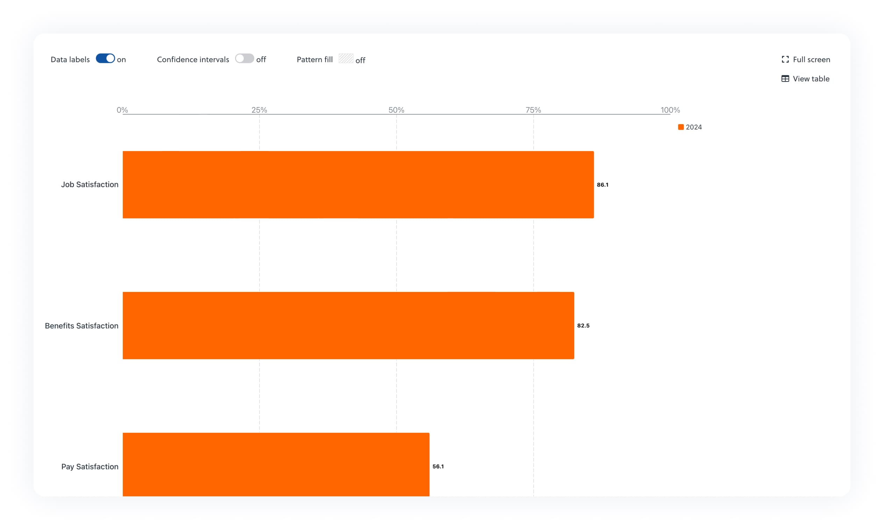Image resolution: width=884 pixels, height=530 pixels.
Task: Click the 82.5 data label
Action: coord(583,325)
